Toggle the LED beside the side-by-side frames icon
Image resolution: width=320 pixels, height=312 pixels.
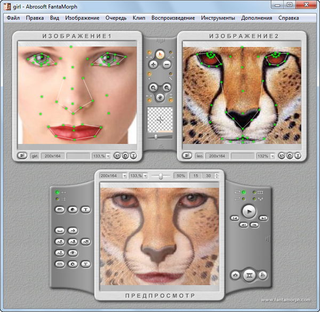254,192
